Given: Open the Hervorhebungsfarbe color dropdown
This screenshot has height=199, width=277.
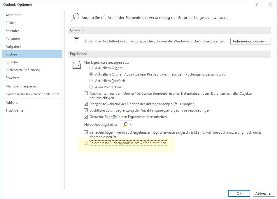Looking at the screenshot, I should [127, 125].
